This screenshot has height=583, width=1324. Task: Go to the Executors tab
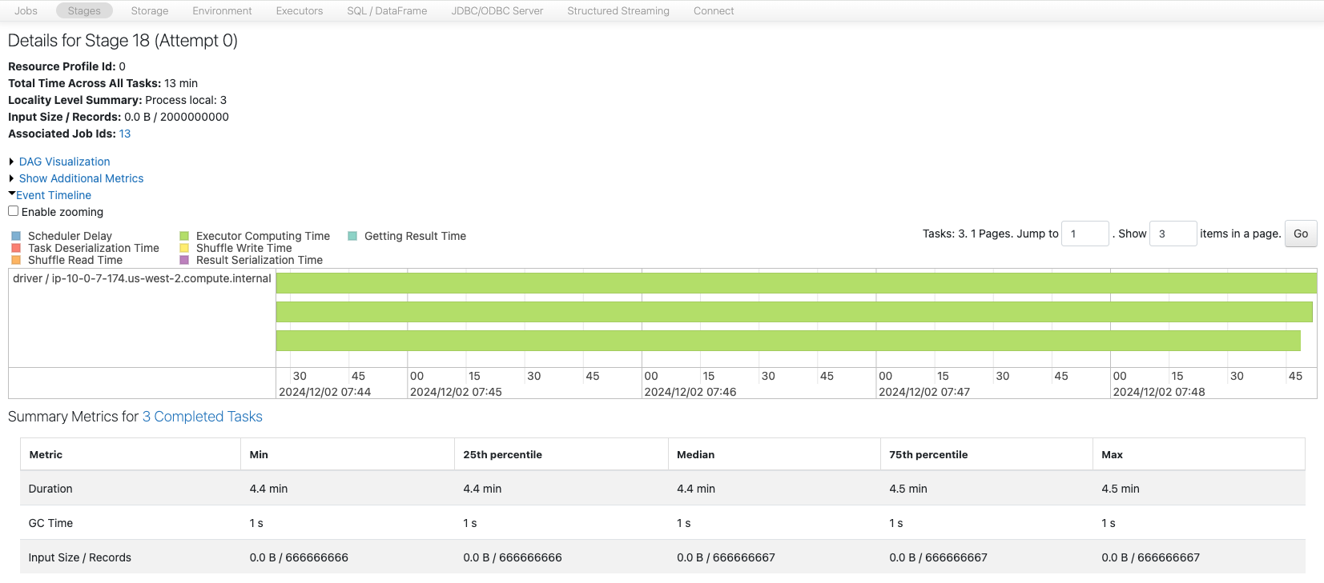click(300, 10)
